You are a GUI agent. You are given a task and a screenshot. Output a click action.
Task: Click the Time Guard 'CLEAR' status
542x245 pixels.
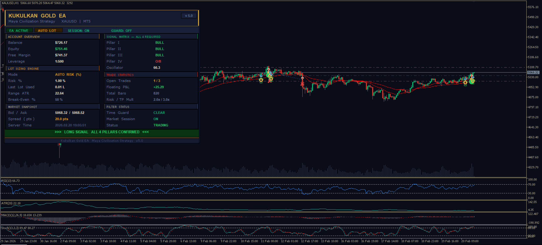point(159,113)
